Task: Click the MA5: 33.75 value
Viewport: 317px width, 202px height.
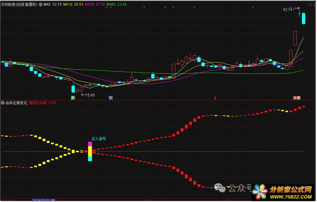Action: point(53,4)
